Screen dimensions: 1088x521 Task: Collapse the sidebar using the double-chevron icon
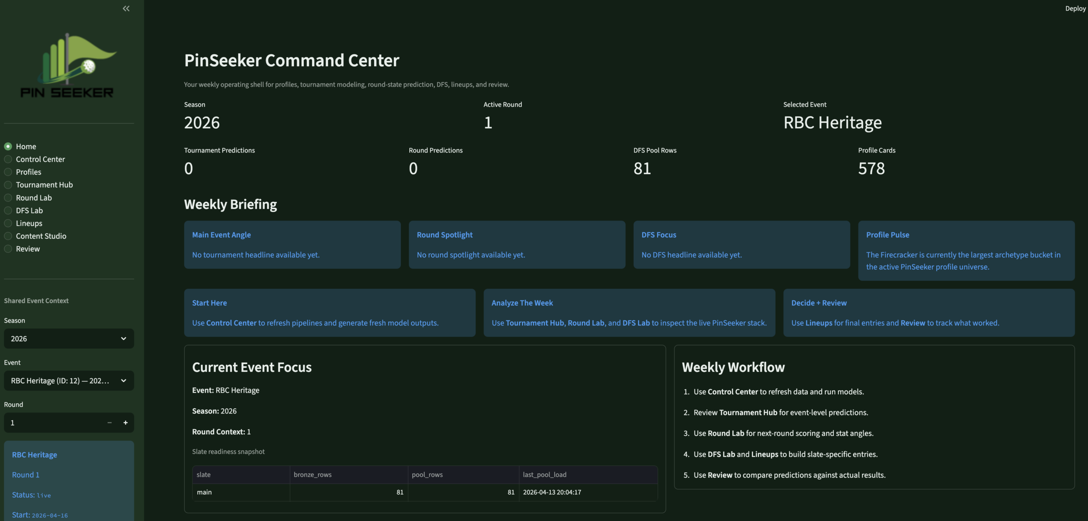pyautogui.click(x=126, y=8)
